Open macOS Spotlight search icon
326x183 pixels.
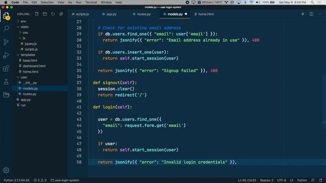pos(312,2)
